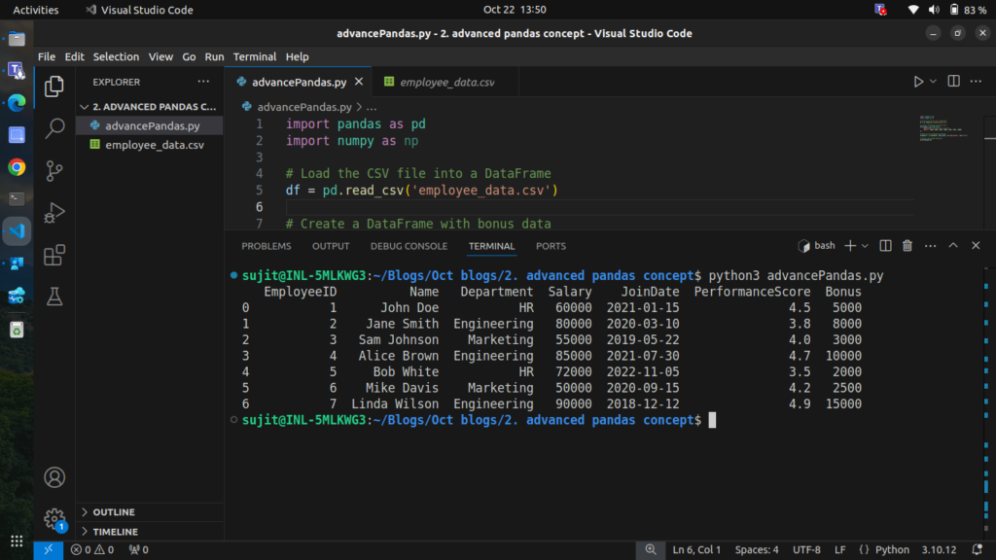Select the Problems panel tab

click(x=267, y=246)
